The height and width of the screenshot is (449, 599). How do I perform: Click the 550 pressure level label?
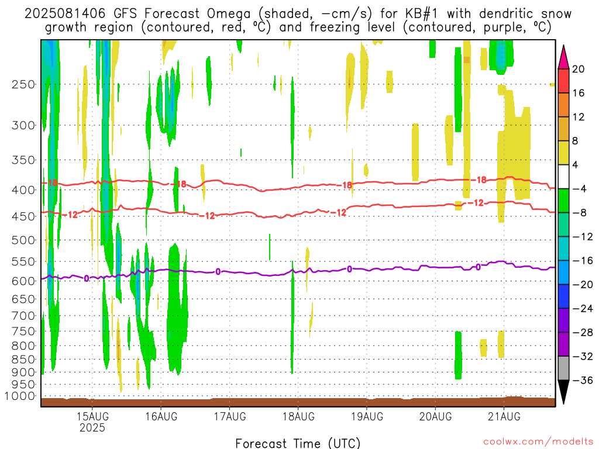point(23,261)
